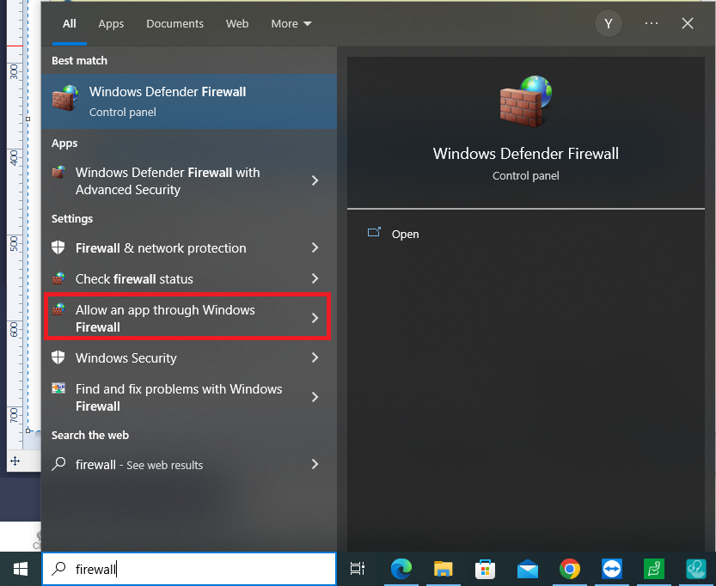Switch to the All search tab

tap(70, 24)
